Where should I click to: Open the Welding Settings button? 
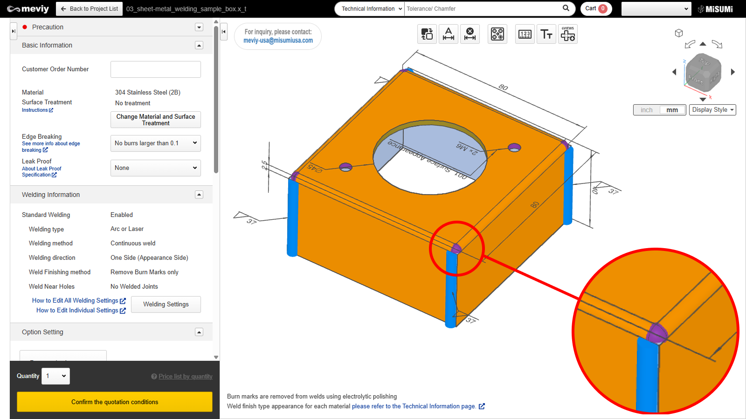coord(166,304)
